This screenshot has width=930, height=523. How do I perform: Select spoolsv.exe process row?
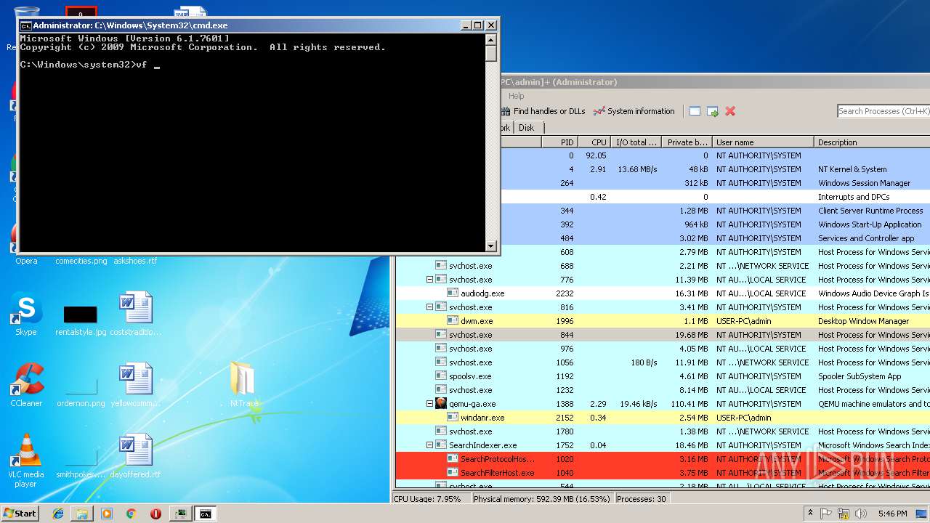[x=663, y=376]
